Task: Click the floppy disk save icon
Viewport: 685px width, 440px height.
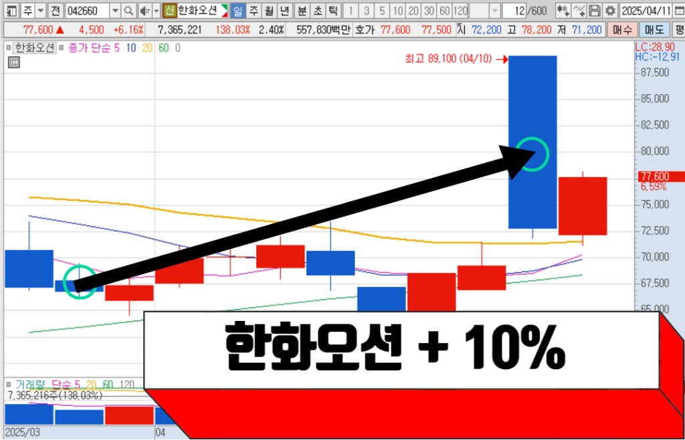Action: pyautogui.click(x=595, y=11)
